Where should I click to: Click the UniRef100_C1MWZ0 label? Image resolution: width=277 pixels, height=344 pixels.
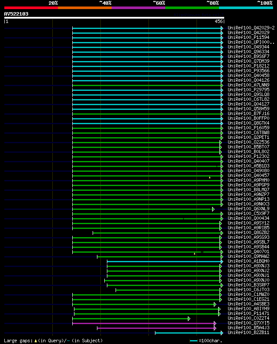[x=248, y=295]
